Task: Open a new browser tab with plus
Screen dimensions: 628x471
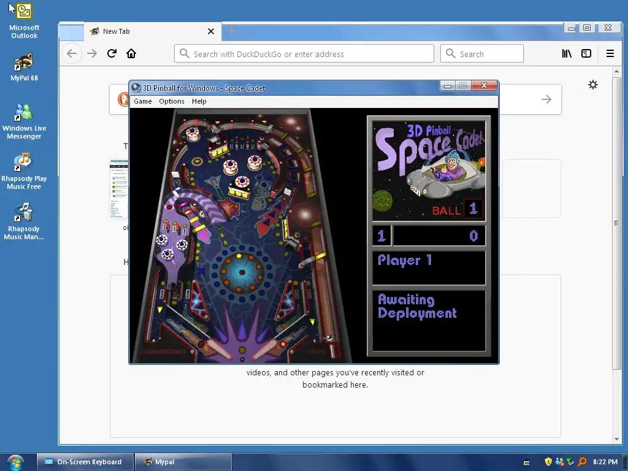Action: [x=231, y=31]
